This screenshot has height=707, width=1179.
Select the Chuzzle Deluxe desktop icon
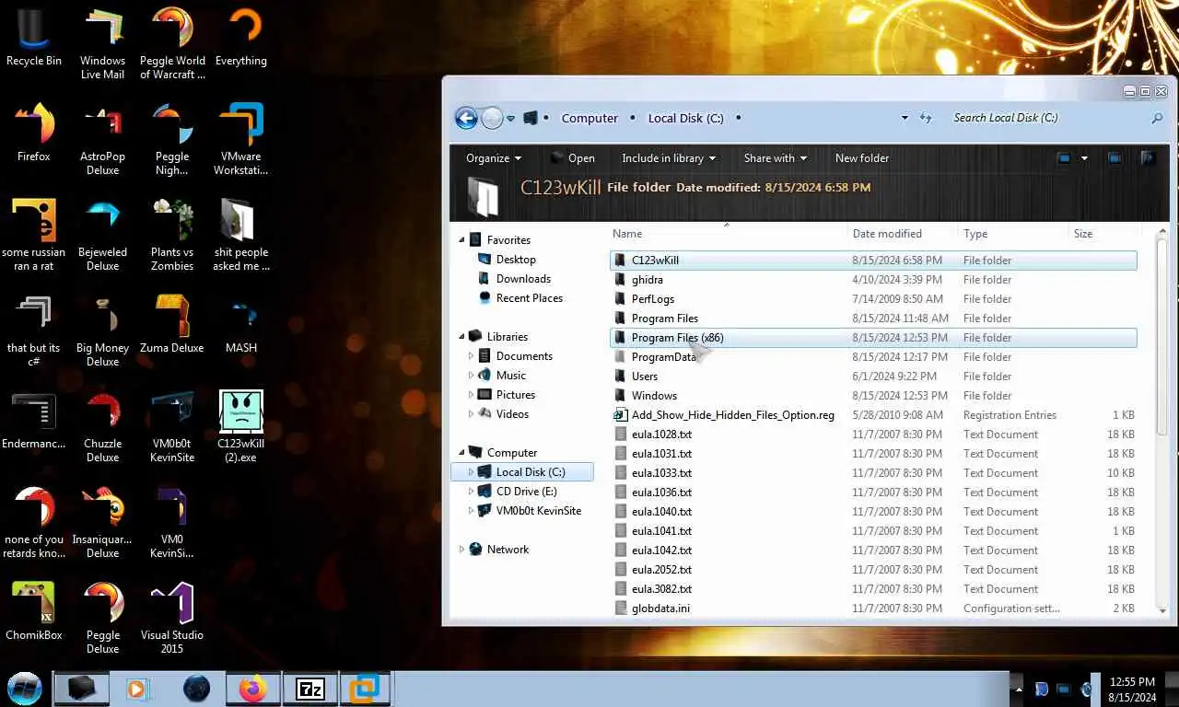click(x=102, y=427)
